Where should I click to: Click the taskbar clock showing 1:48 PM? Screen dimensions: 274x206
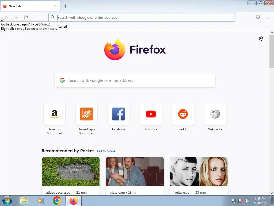point(260,199)
